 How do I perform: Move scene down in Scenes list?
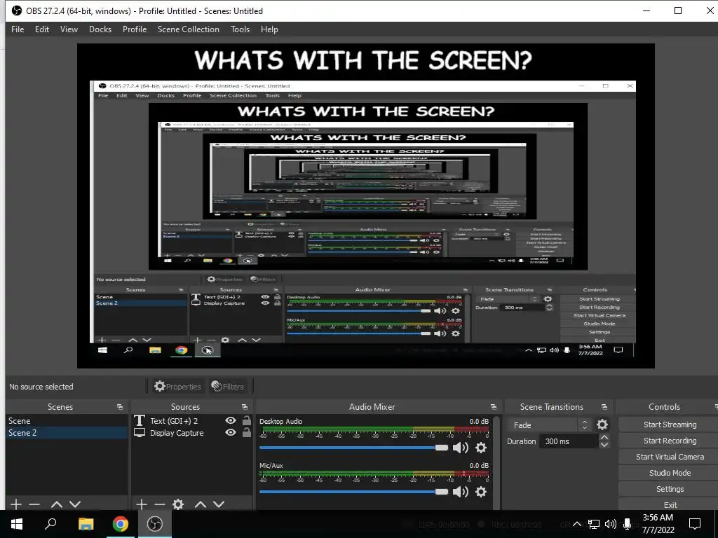(x=75, y=504)
